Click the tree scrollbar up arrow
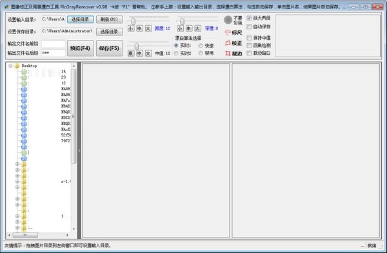 (74, 66)
